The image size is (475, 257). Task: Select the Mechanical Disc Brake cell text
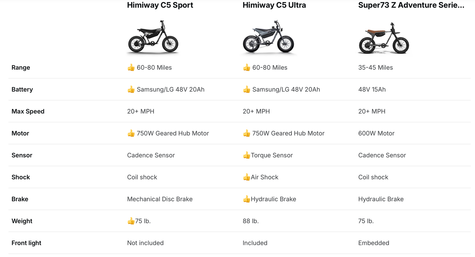click(160, 199)
